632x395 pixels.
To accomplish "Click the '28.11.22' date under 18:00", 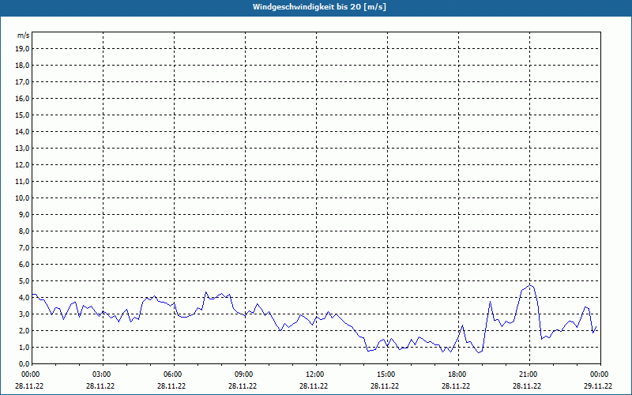I will (x=456, y=386).
